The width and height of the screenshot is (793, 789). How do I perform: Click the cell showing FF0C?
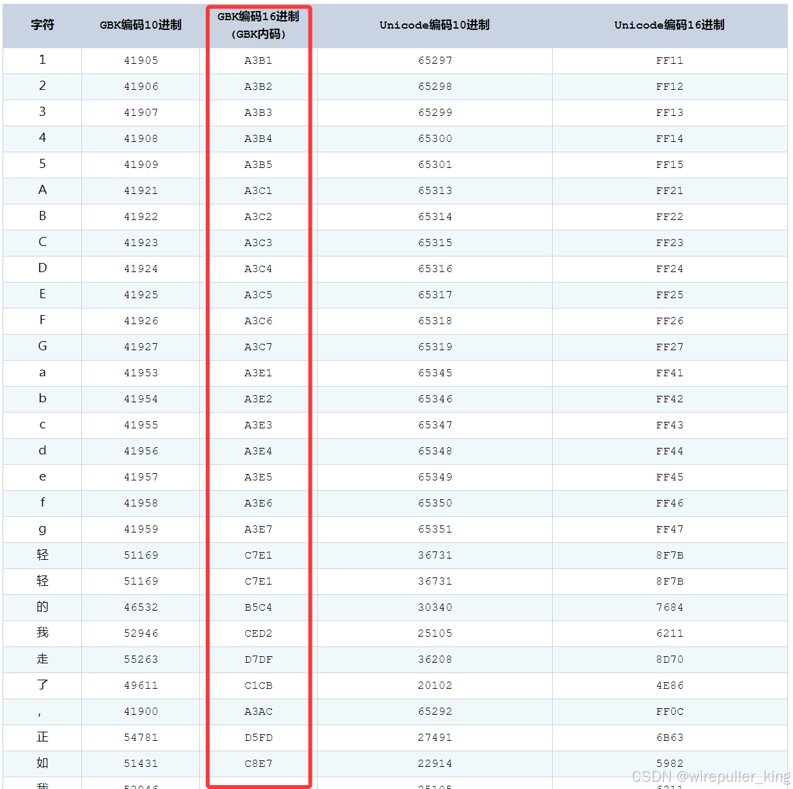(x=670, y=712)
